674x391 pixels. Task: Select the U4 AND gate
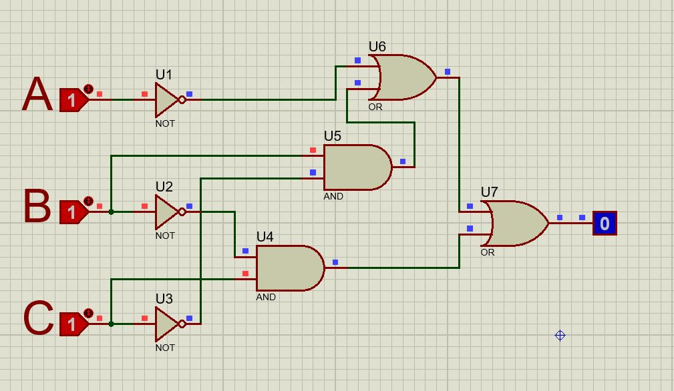pyautogui.click(x=290, y=268)
